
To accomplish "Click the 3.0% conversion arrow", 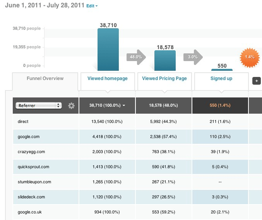I will click(x=193, y=57).
